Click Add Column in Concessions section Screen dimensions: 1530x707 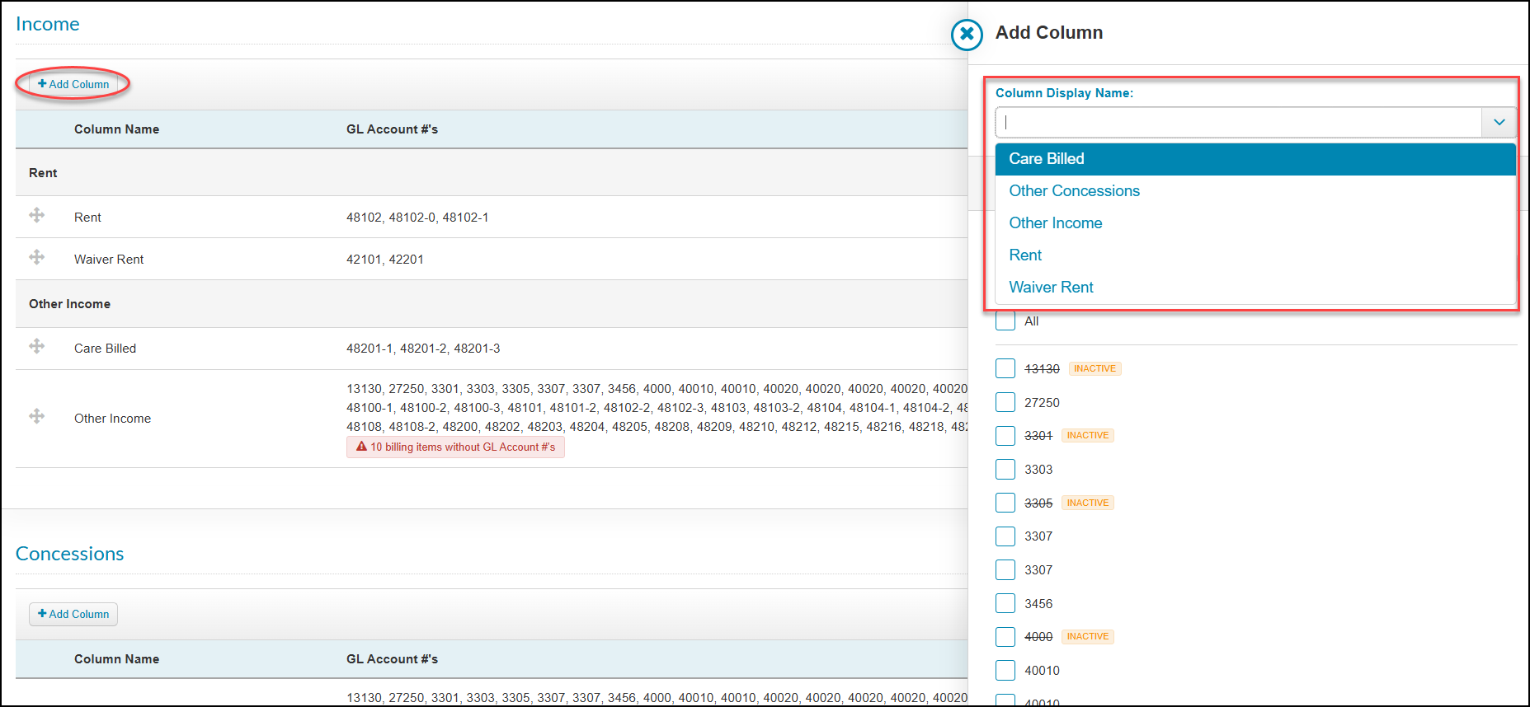click(73, 614)
